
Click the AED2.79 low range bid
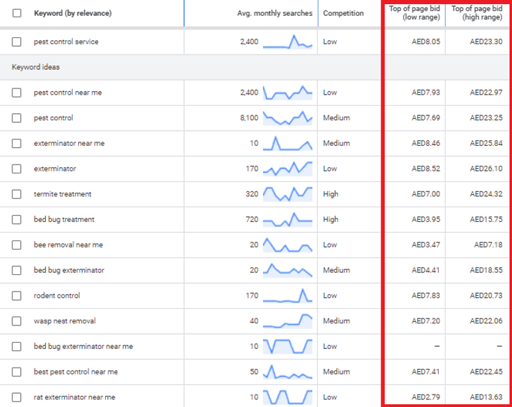pos(426,397)
